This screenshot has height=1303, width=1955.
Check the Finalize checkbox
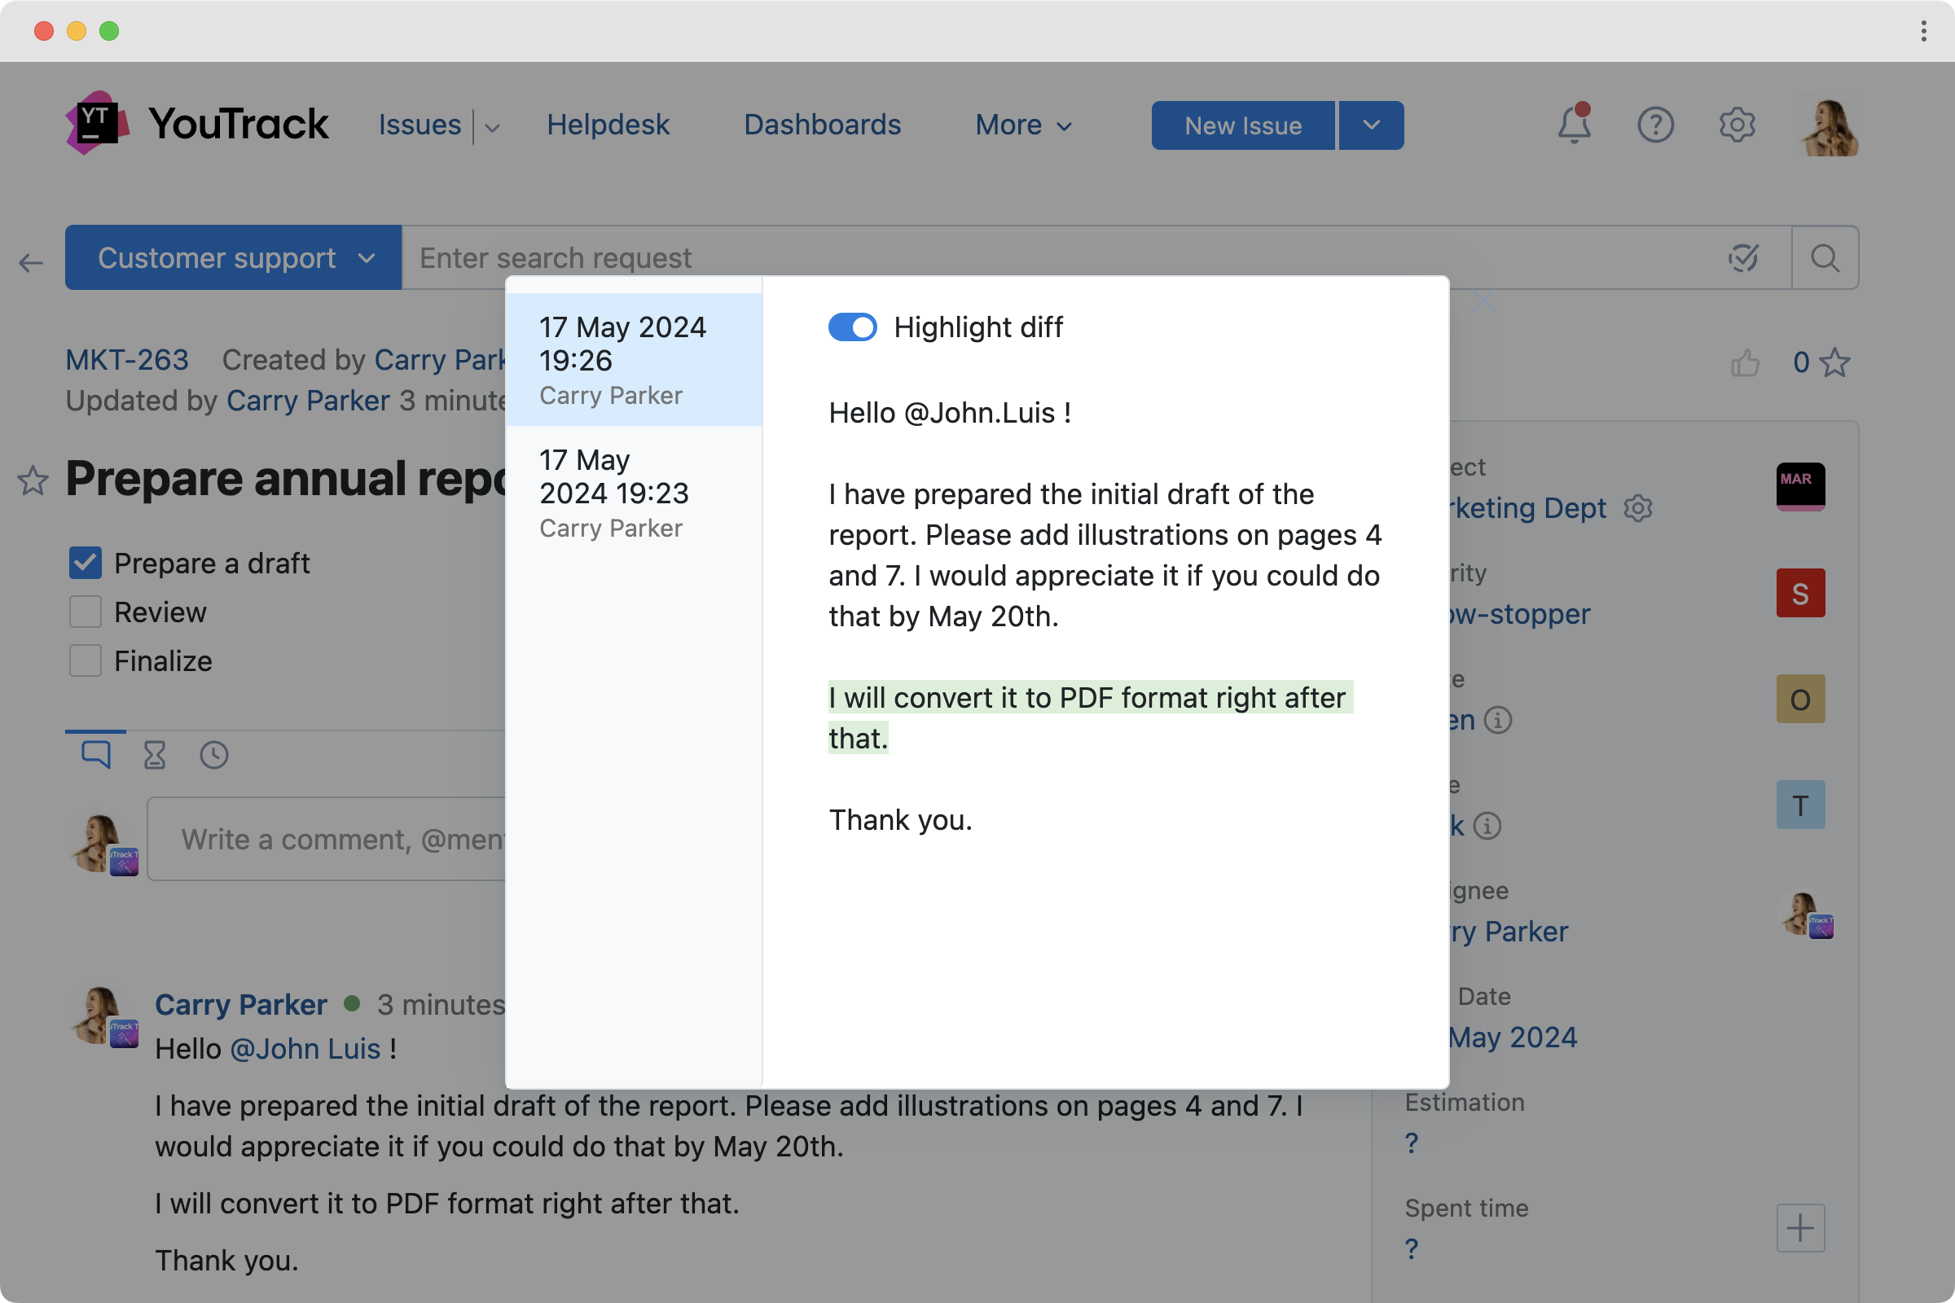(85, 661)
